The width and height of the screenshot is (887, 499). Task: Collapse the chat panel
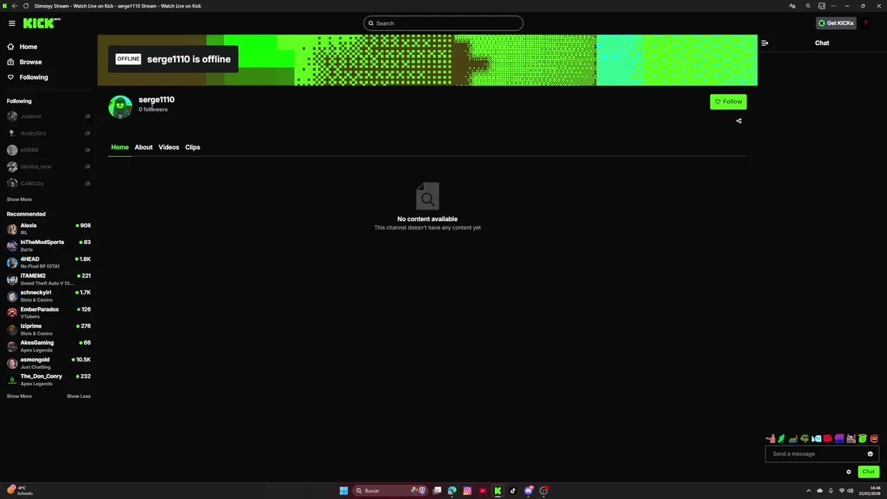(x=764, y=43)
